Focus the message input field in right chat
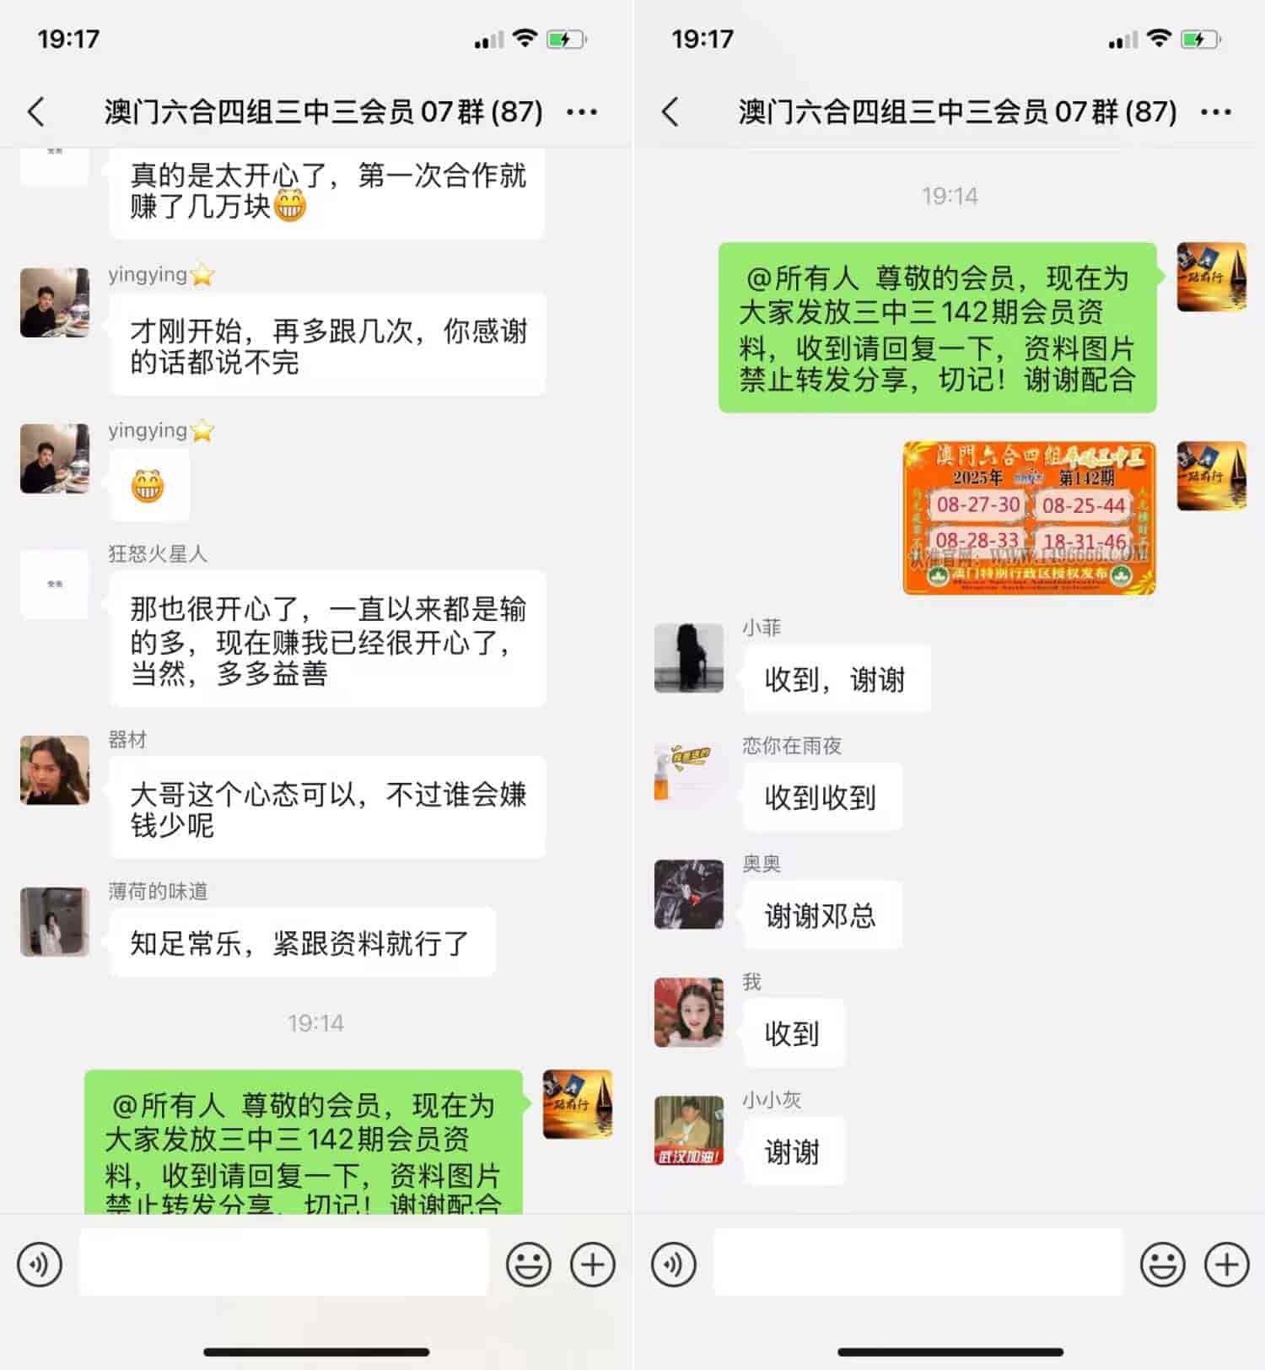The width and height of the screenshot is (1265, 1370). 918,1262
